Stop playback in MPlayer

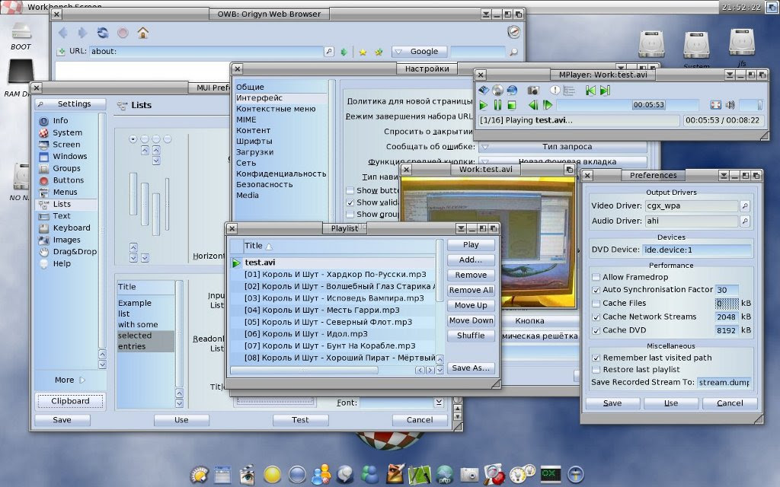511,105
